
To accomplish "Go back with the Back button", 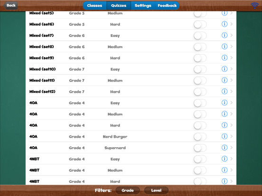I will point(11,5).
